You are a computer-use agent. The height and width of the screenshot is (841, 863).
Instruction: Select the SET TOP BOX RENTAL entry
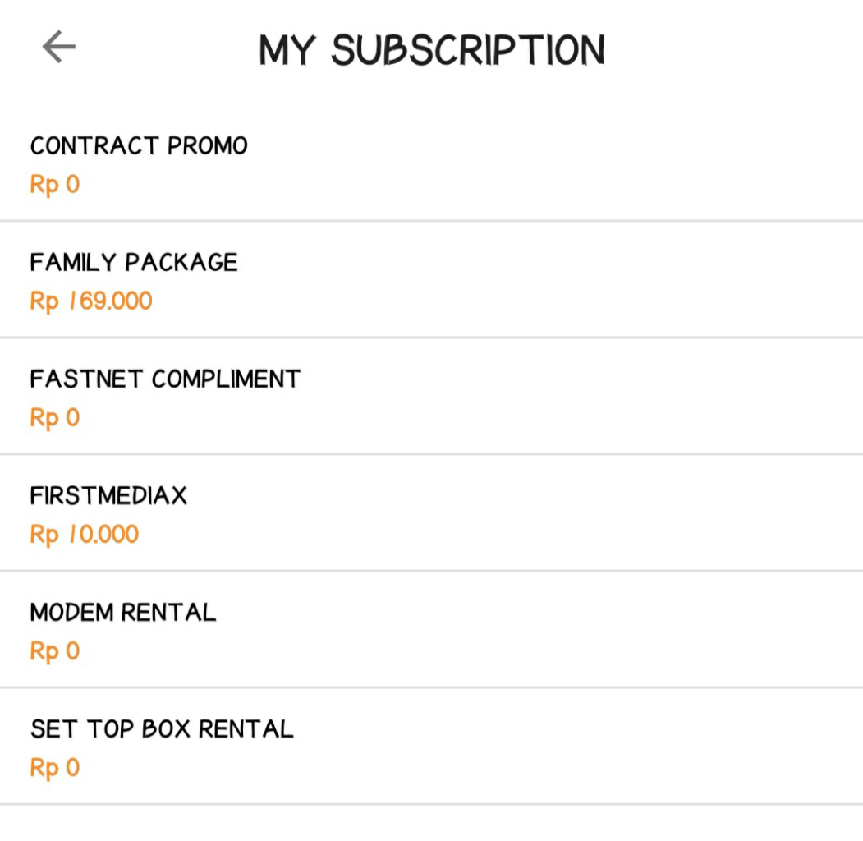pyautogui.click(x=162, y=729)
